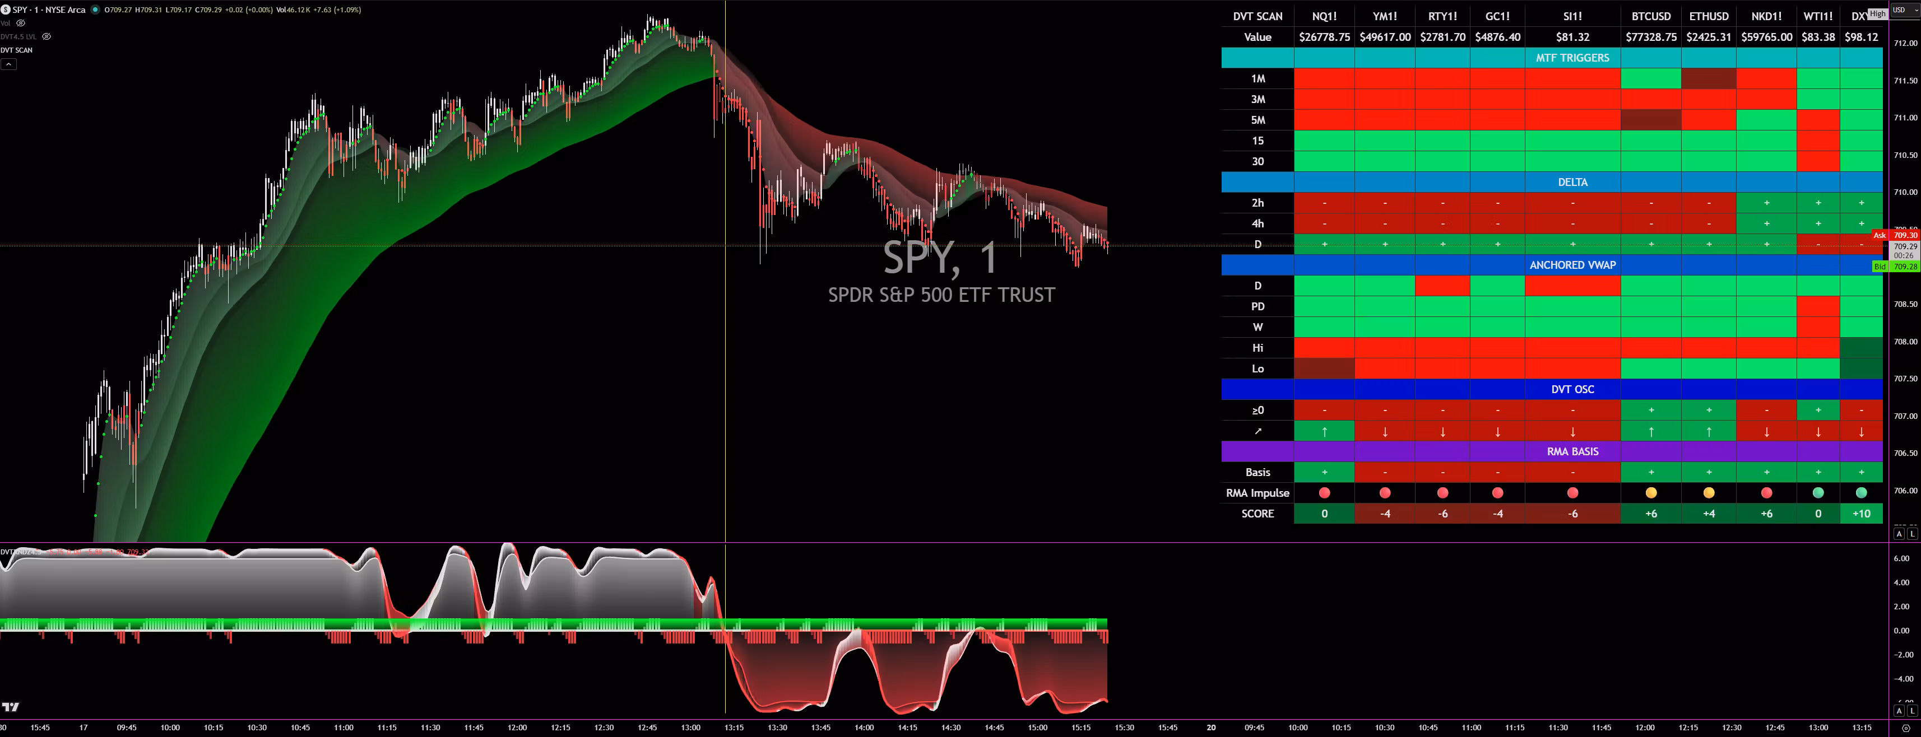1921x737 pixels.
Task: Click the Basis row label
Action: (x=1258, y=473)
